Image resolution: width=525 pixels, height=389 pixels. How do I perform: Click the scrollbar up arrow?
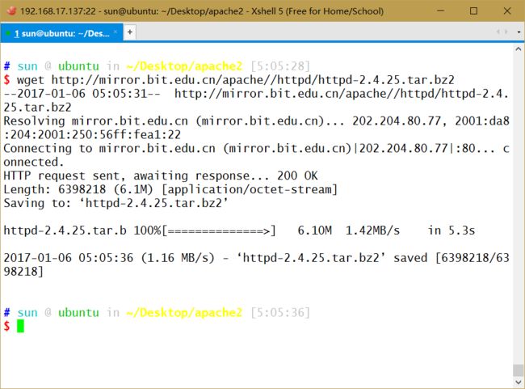(x=519, y=49)
